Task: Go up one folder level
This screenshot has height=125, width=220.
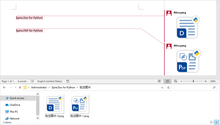Action: coord(20,87)
